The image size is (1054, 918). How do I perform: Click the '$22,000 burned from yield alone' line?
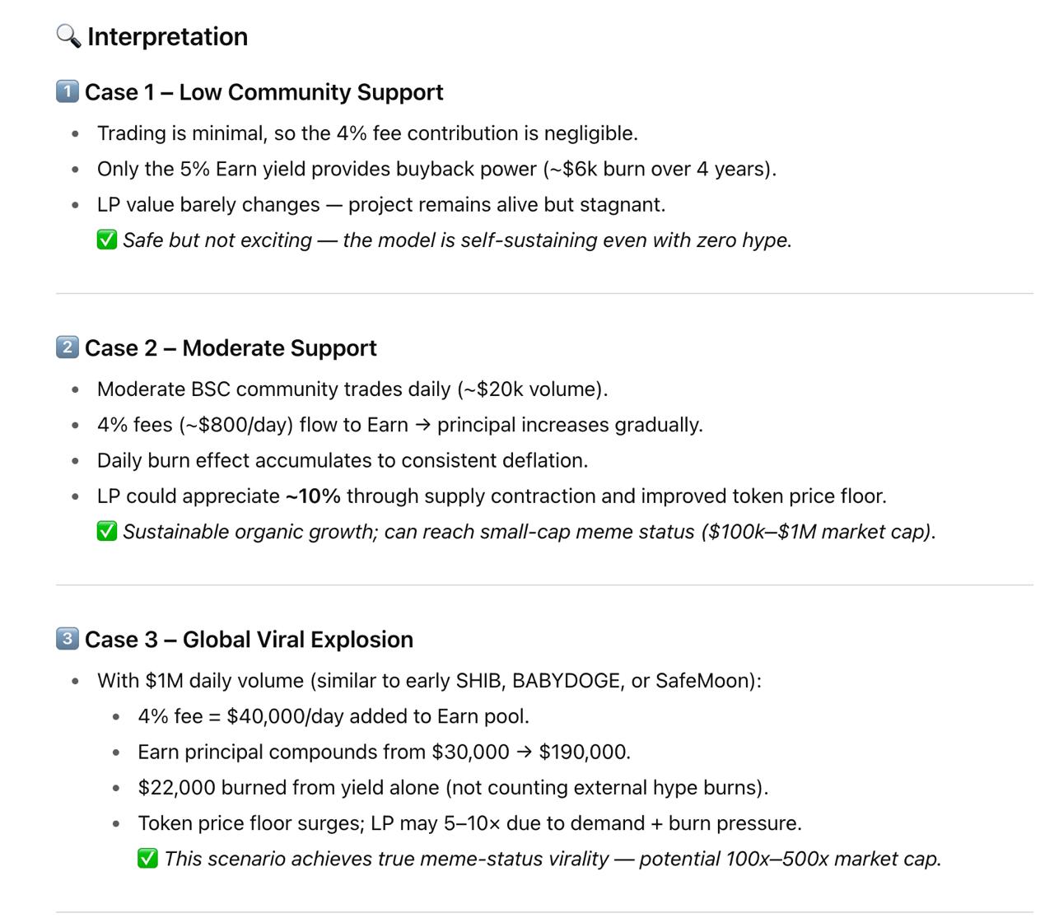pos(453,788)
